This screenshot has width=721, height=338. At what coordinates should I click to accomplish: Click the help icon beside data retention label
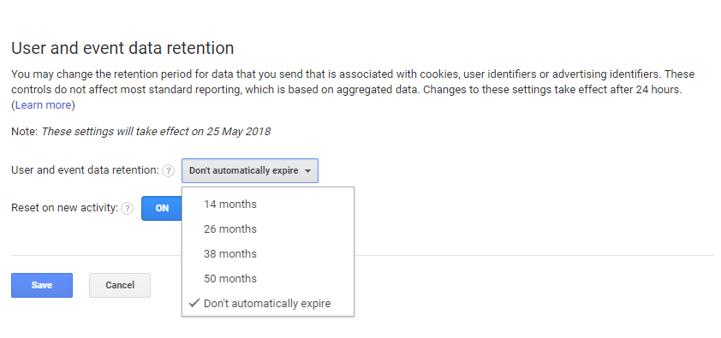169,171
